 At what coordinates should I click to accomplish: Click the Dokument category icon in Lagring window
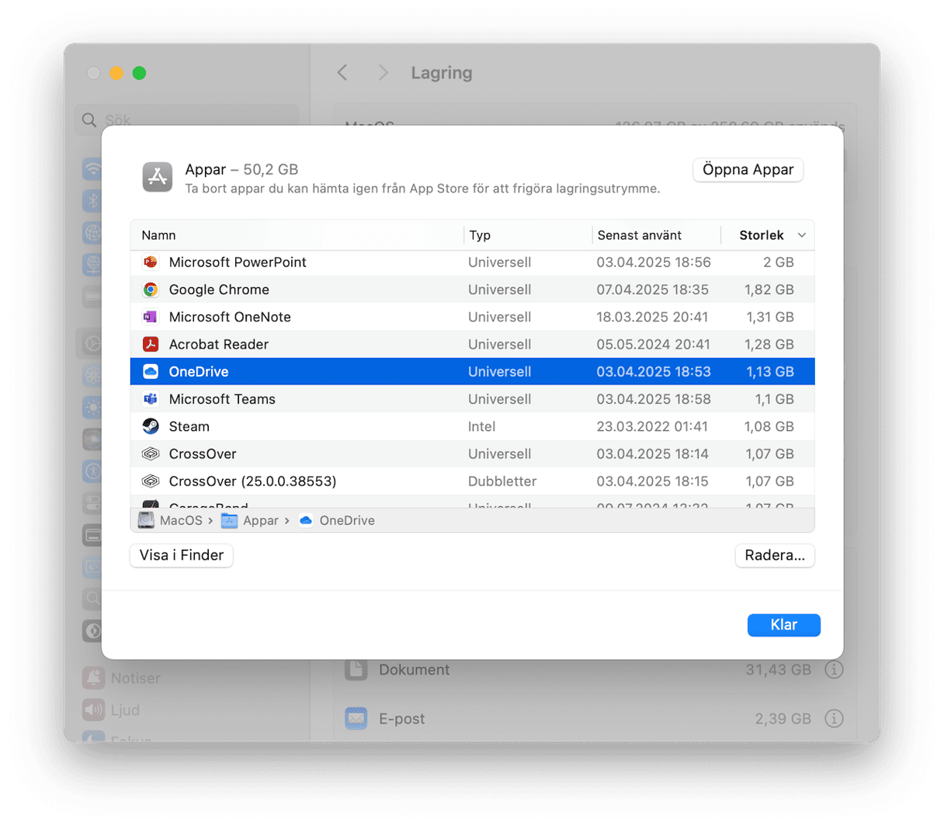(x=356, y=669)
